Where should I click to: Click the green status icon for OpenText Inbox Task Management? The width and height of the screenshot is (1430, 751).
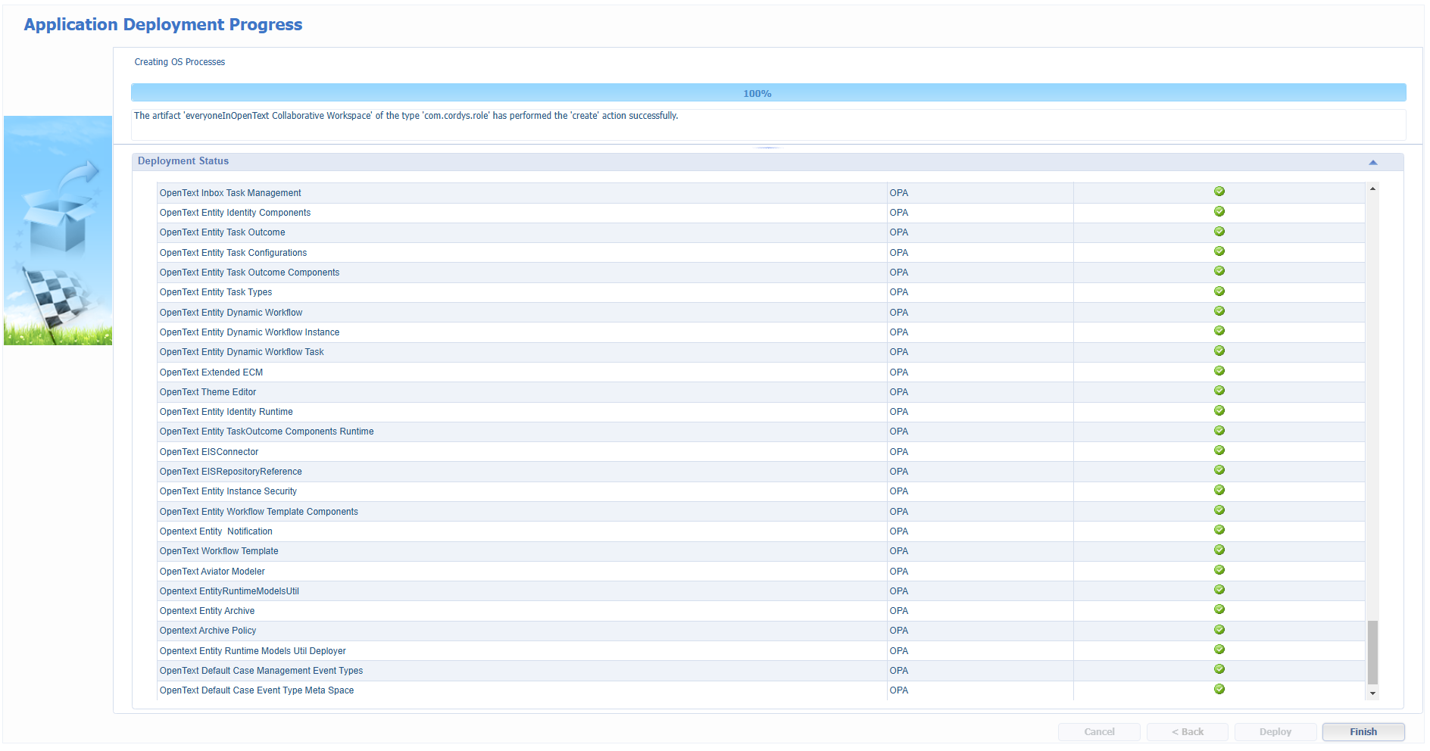(1219, 192)
